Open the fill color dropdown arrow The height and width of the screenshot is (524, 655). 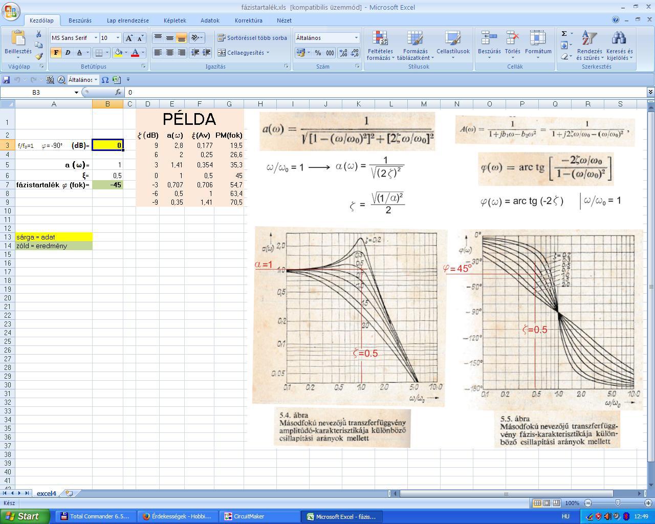(126, 53)
